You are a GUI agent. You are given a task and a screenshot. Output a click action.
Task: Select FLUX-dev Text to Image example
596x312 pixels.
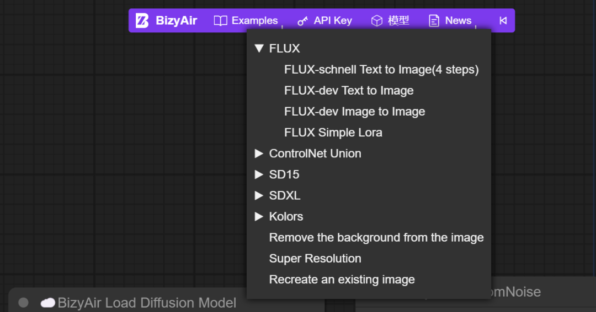(349, 90)
